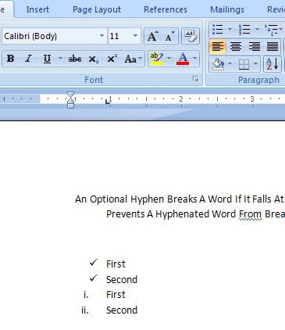Image resolution: width=285 pixels, height=330 pixels.
Task: Shrink font size
Action: point(170,36)
